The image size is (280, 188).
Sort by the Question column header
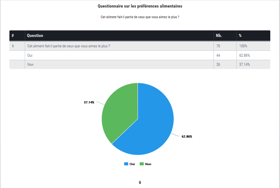[x=35, y=36]
